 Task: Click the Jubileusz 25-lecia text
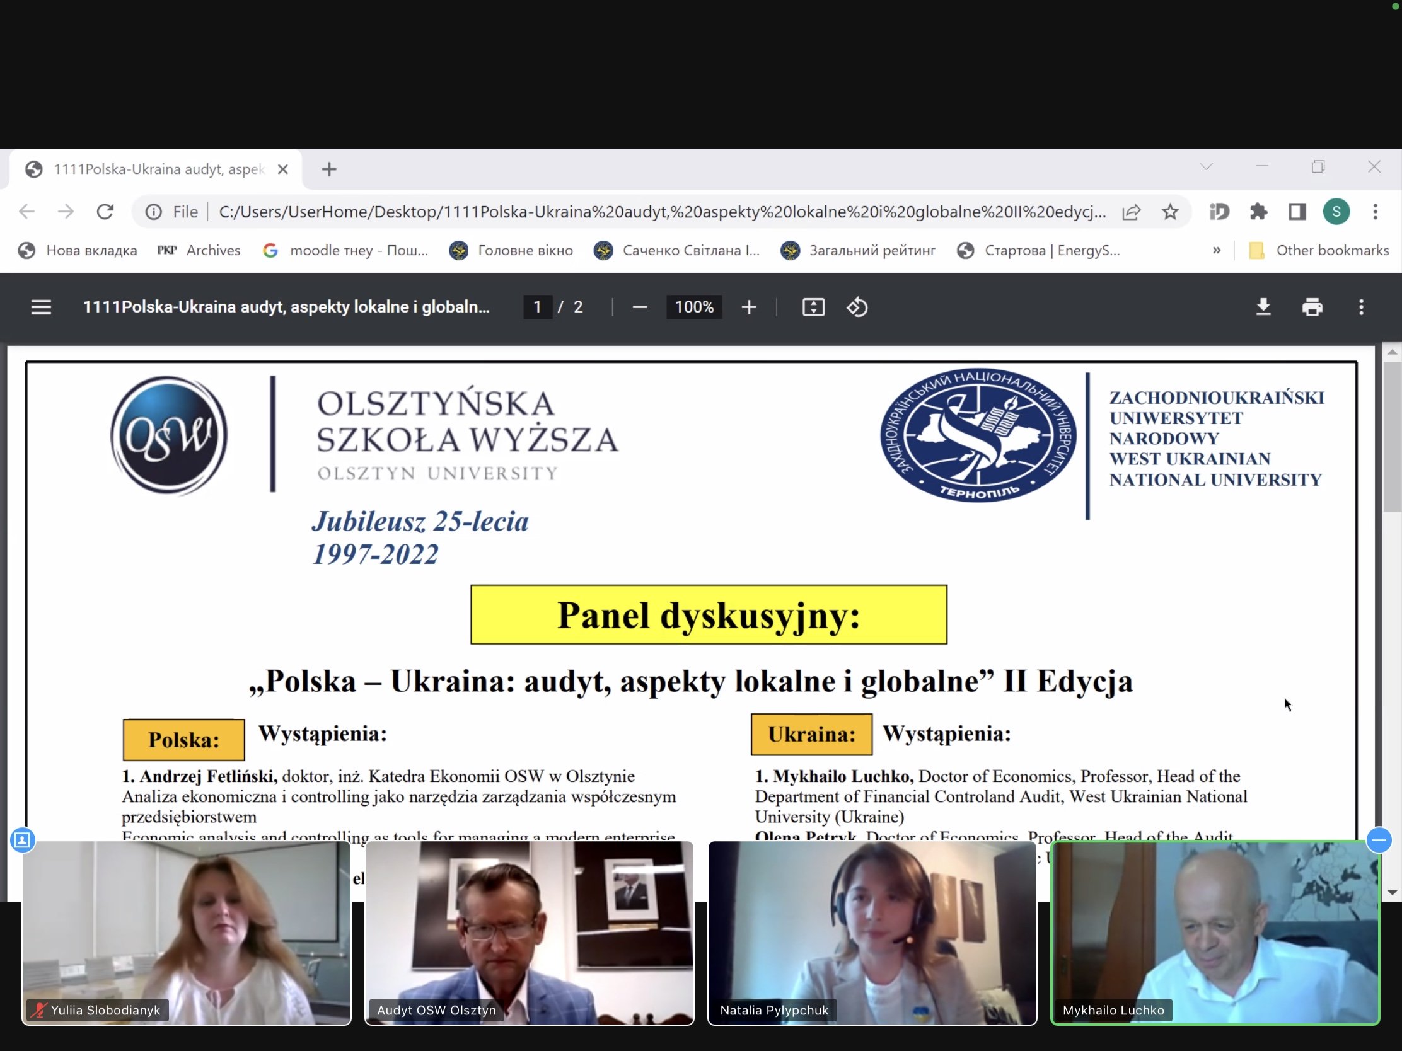coord(420,521)
